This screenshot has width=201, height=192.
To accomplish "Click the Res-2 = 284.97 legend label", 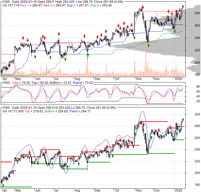I will click(55, 5).
